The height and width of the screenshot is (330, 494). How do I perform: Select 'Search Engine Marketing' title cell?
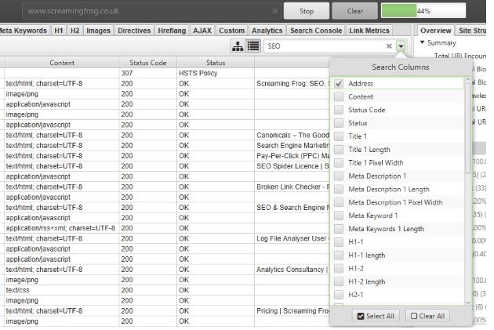click(x=292, y=146)
